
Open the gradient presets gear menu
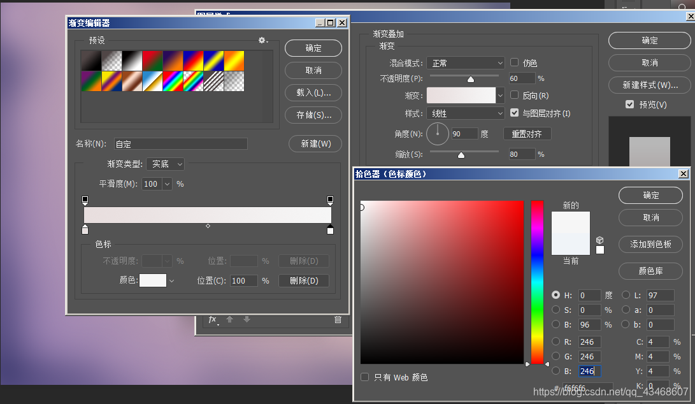[x=262, y=40]
